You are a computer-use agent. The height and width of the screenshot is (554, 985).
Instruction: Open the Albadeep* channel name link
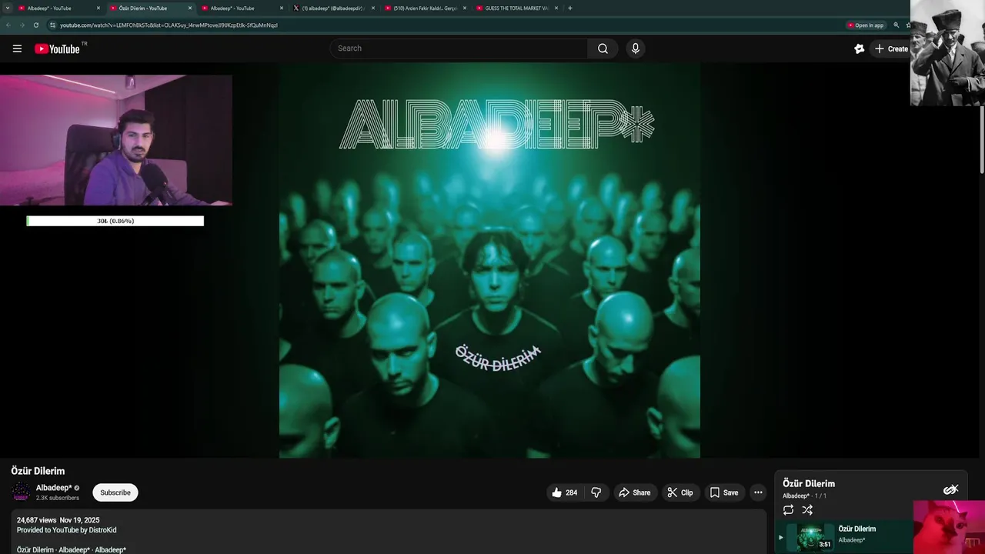click(54, 488)
